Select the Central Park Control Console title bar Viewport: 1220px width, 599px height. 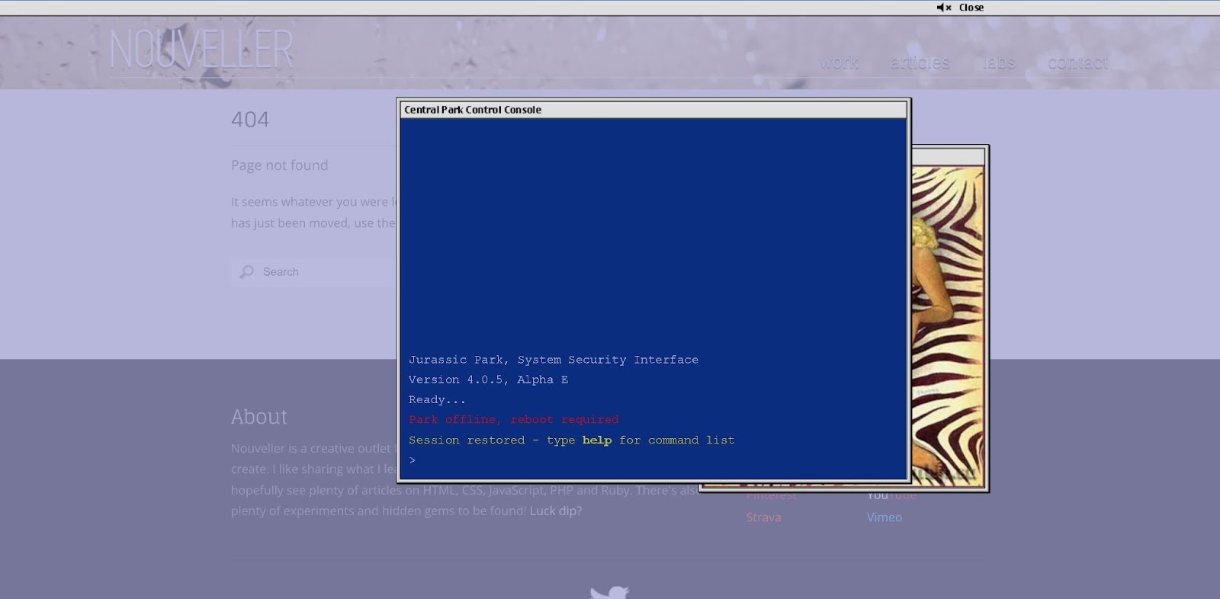(x=653, y=110)
